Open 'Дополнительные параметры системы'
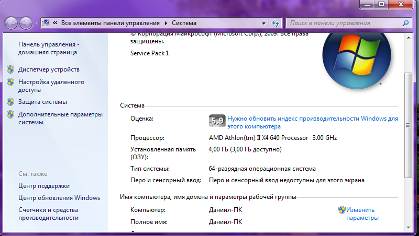 point(60,119)
